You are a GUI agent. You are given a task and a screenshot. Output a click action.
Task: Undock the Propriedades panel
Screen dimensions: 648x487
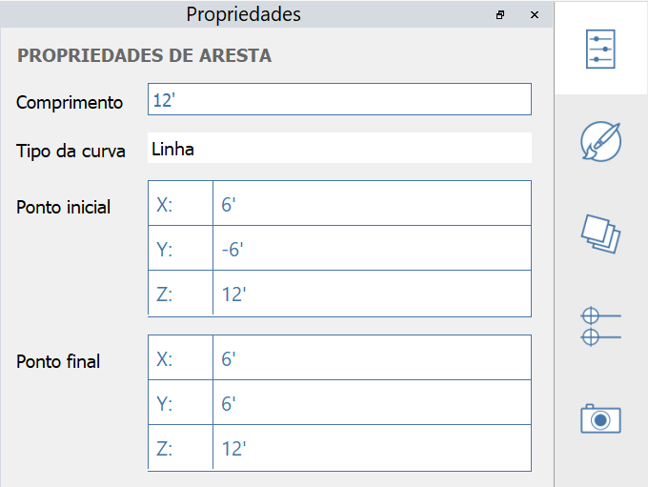[x=501, y=14]
